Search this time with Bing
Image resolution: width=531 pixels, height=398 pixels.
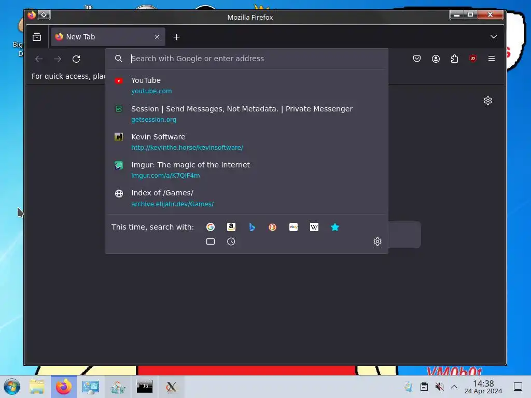[x=252, y=227]
